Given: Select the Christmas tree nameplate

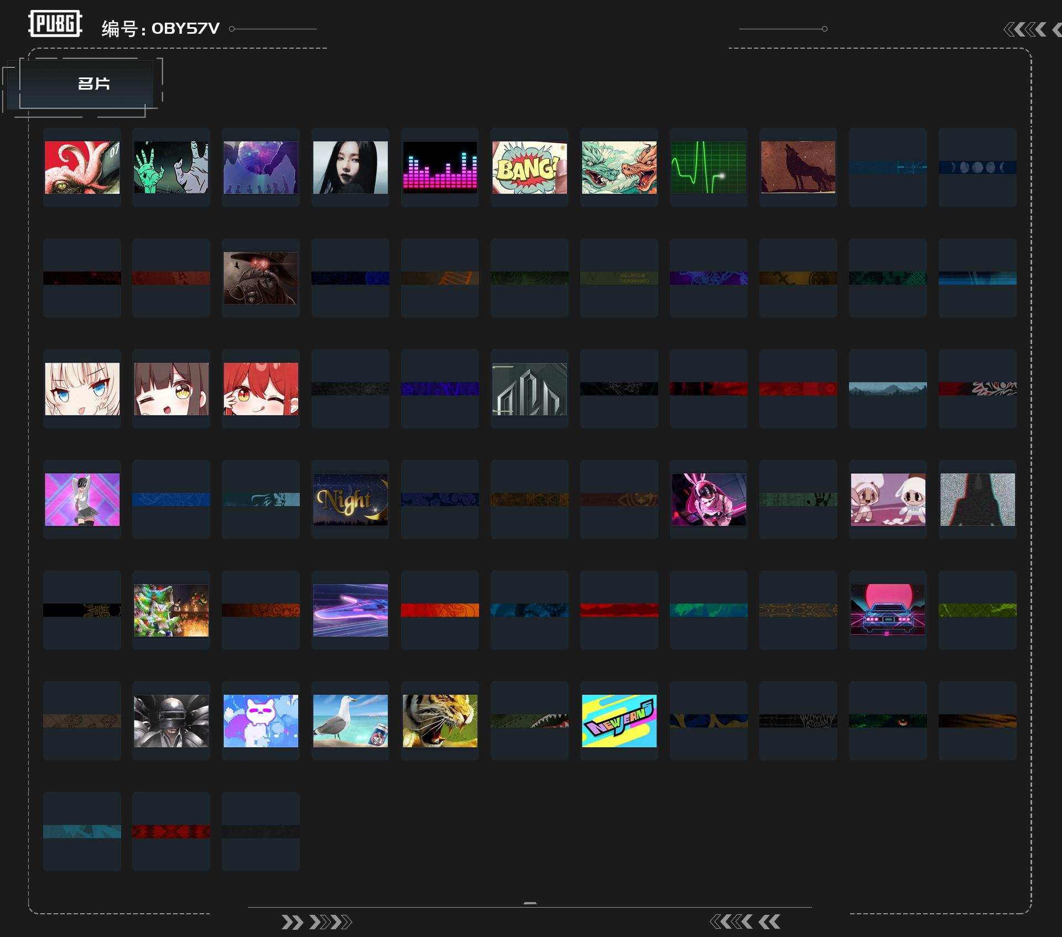Looking at the screenshot, I should click(171, 610).
